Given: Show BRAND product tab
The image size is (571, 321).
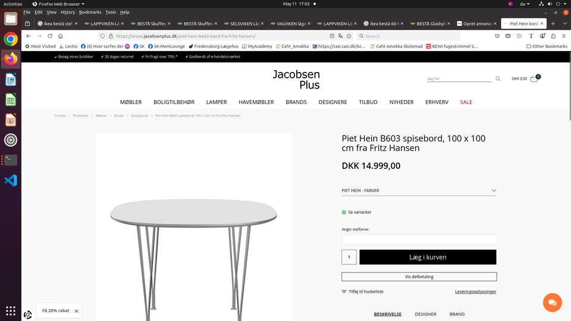Looking at the screenshot, I should click(457, 314).
